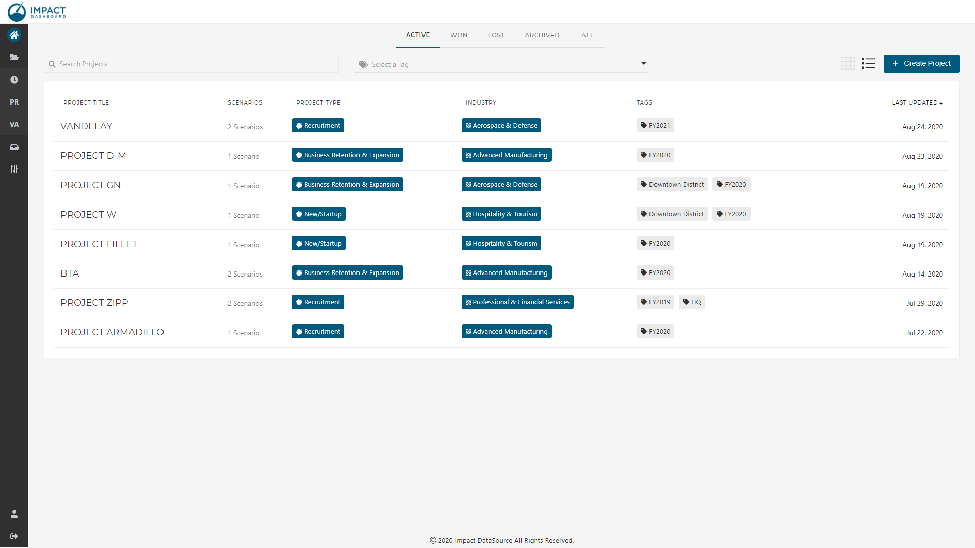Open the clock history icon in sidebar
The image size is (975, 548).
pyautogui.click(x=14, y=80)
